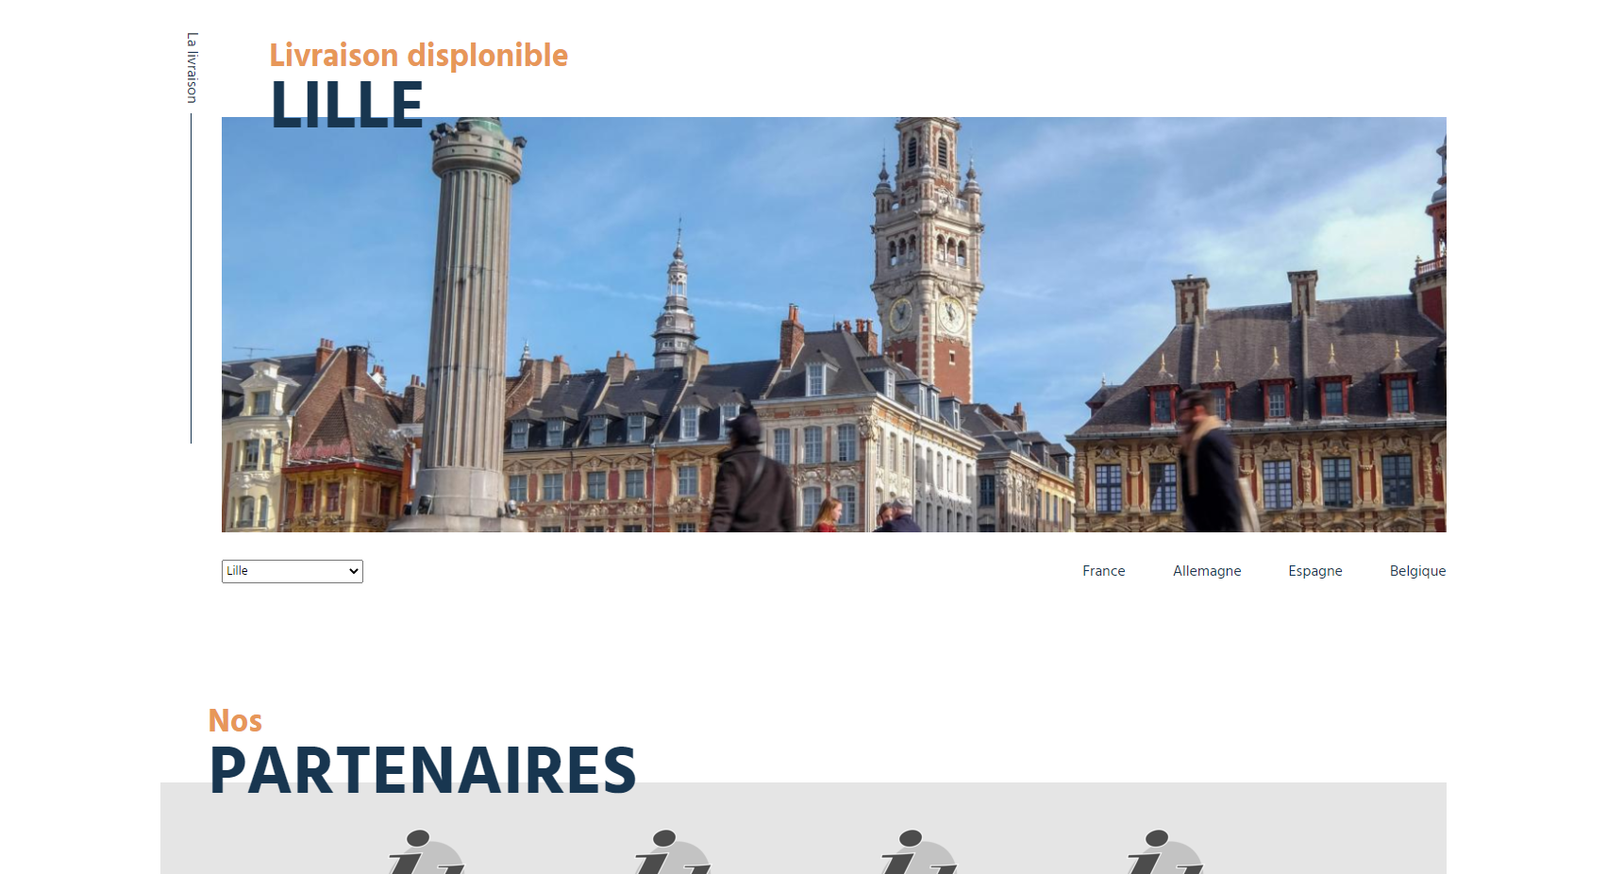Click the PARTENAIRES heading
Viewport: 1607px width, 874px height.
(423, 771)
